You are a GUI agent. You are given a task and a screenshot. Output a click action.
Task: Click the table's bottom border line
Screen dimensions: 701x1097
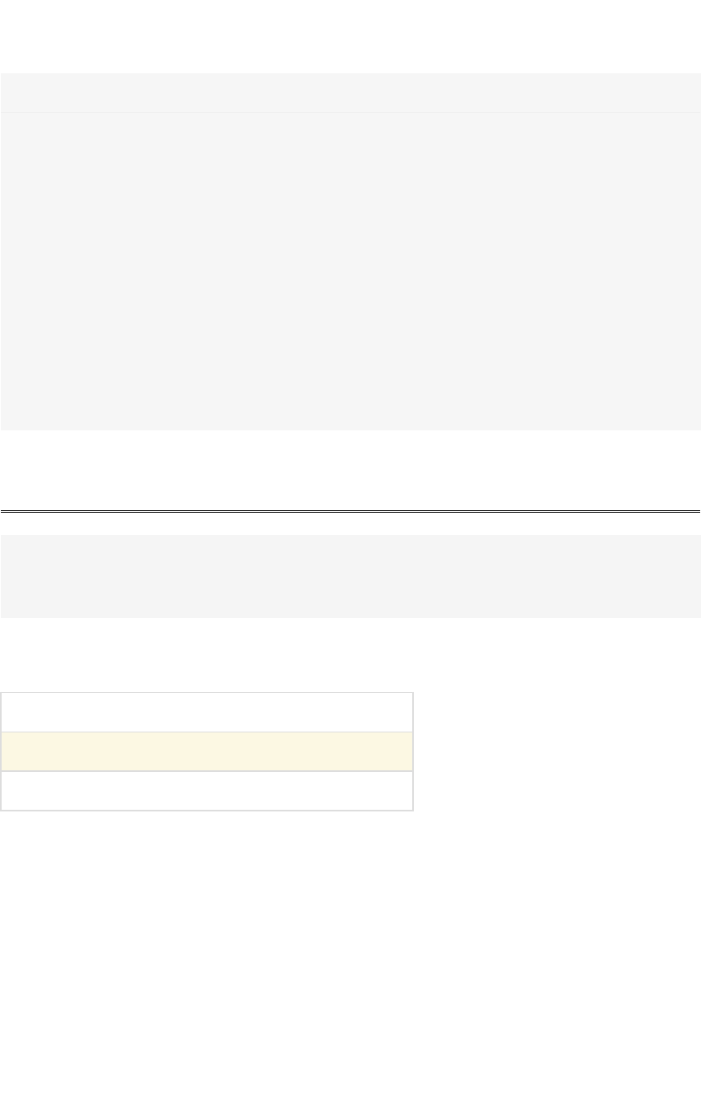207,810
